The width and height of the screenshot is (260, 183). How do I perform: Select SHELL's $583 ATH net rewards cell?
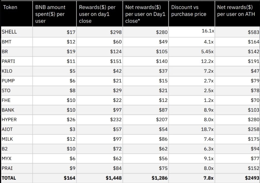[254, 32]
